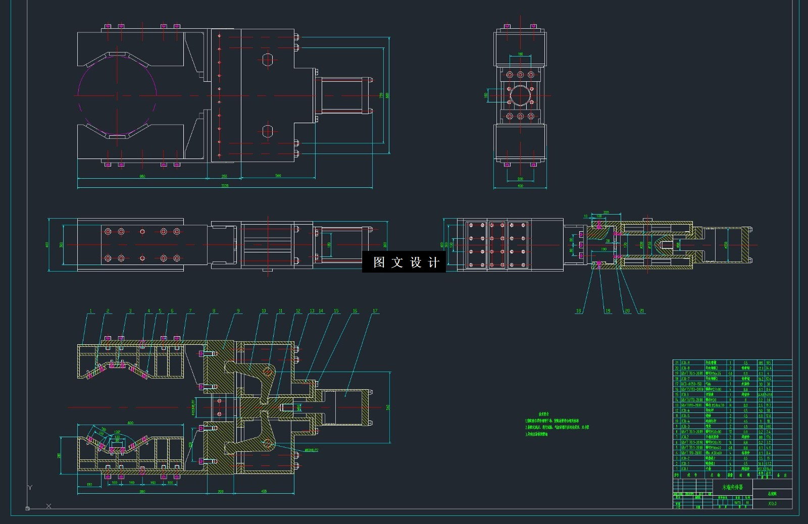Image resolution: width=808 pixels, height=524 pixels.
Task: Click part balloon number 20
Action: pyautogui.click(x=627, y=311)
